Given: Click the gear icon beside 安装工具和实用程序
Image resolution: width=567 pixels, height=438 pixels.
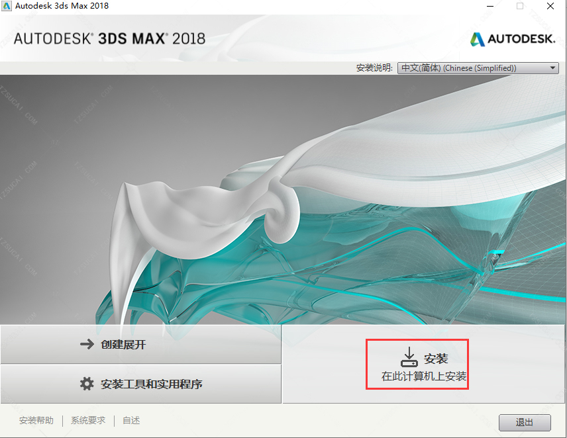Looking at the screenshot, I should coord(87,384).
